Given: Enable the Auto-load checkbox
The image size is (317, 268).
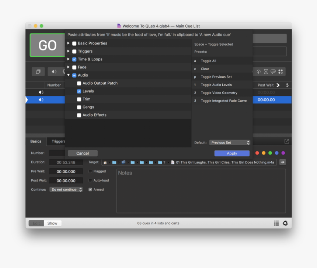Looking at the screenshot, I should click(x=90, y=180).
